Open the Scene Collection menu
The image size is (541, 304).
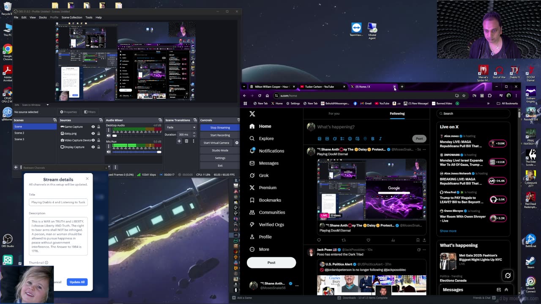tap(72, 17)
